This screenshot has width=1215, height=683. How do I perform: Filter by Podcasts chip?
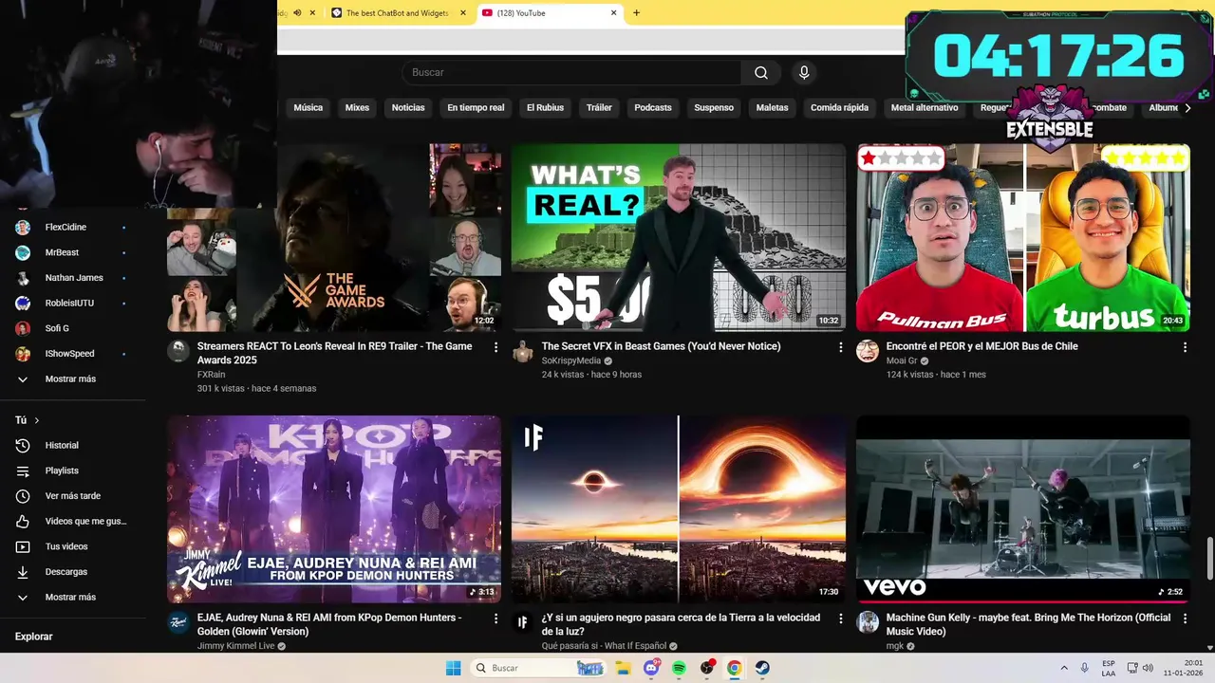(x=653, y=108)
